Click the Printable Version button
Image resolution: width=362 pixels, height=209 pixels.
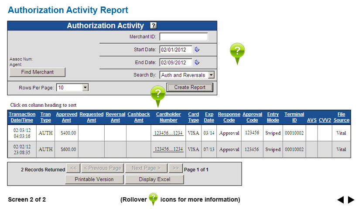pos(94,179)
